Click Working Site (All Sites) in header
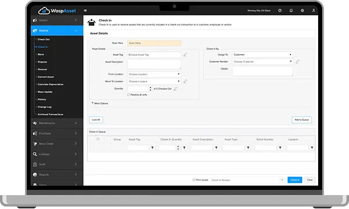The image size is (349, 209). pyautogui.click(x=259, y=10)
